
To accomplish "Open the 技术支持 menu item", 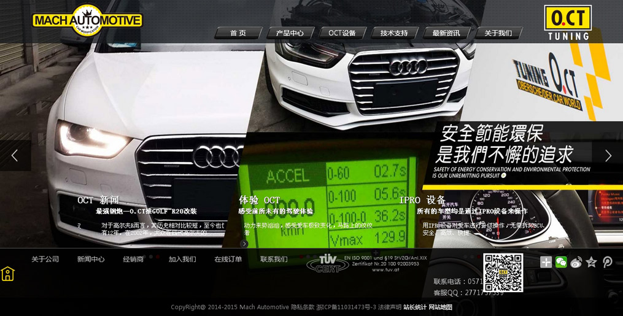I will point(394,33).
